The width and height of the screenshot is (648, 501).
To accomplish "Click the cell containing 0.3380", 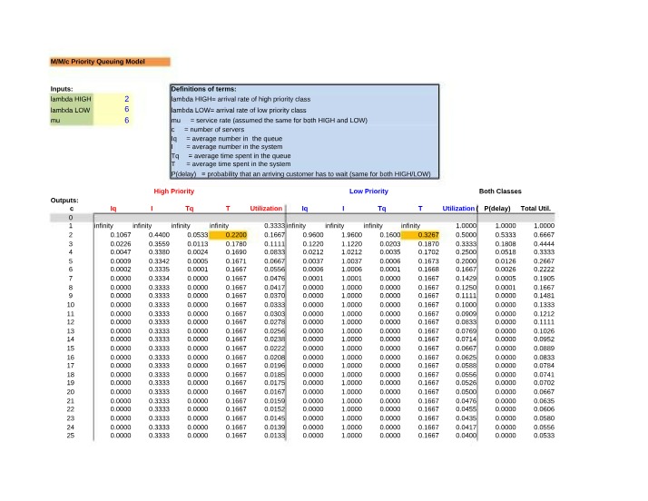I will click(x=159, y=251).
